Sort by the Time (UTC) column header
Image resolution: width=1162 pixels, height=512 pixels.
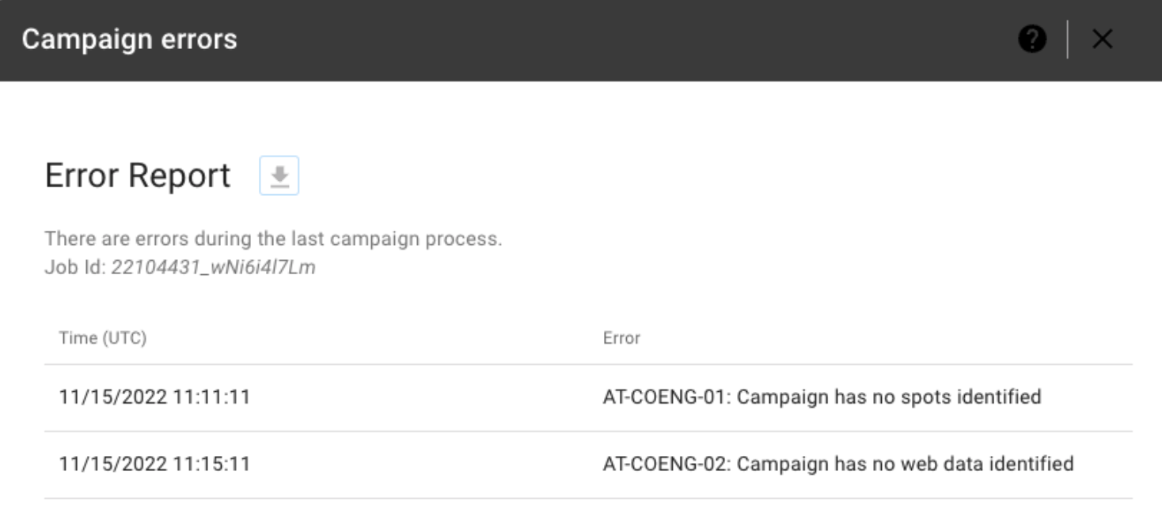(x=103, y=338)
